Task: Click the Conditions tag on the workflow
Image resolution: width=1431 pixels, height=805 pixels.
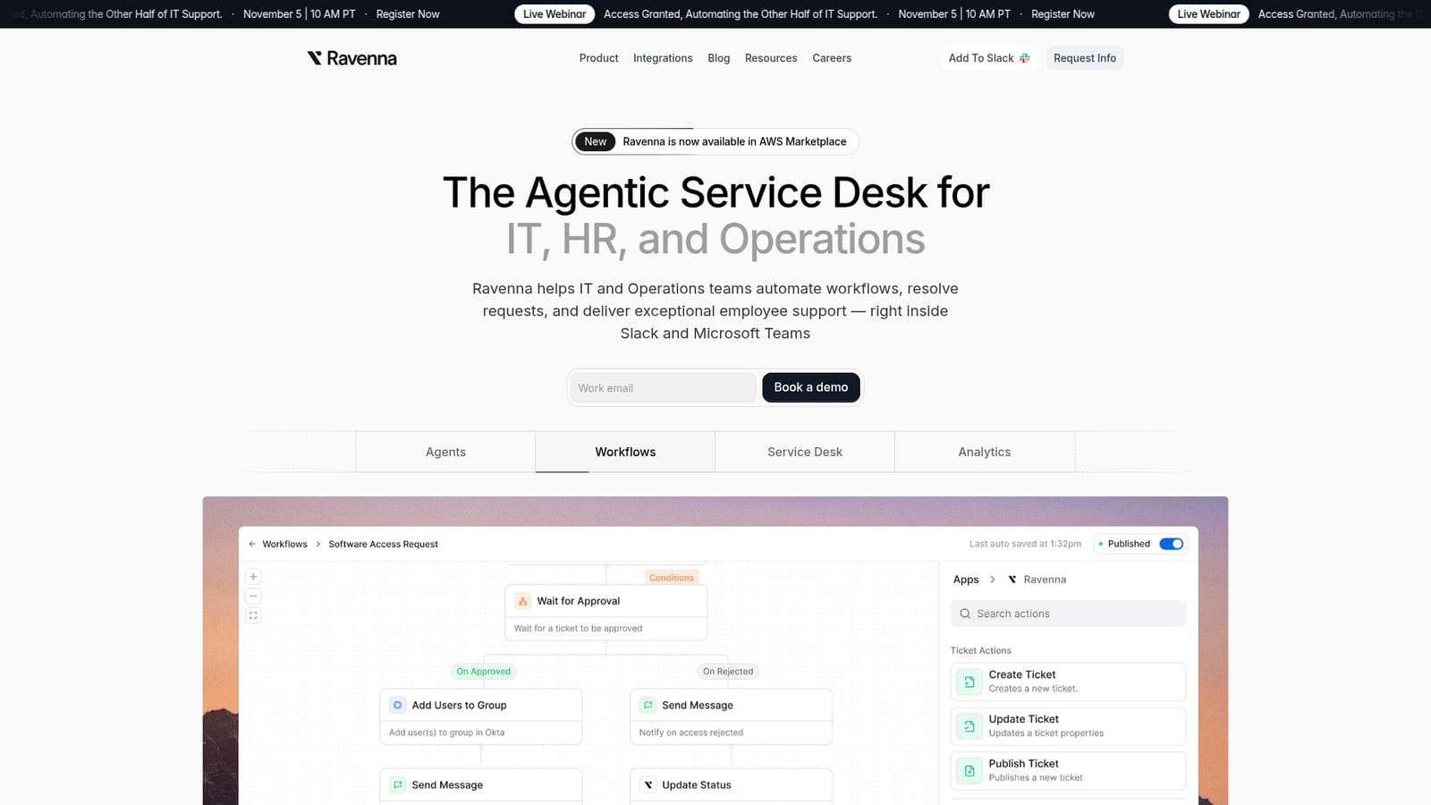Action: coord(672,578)
